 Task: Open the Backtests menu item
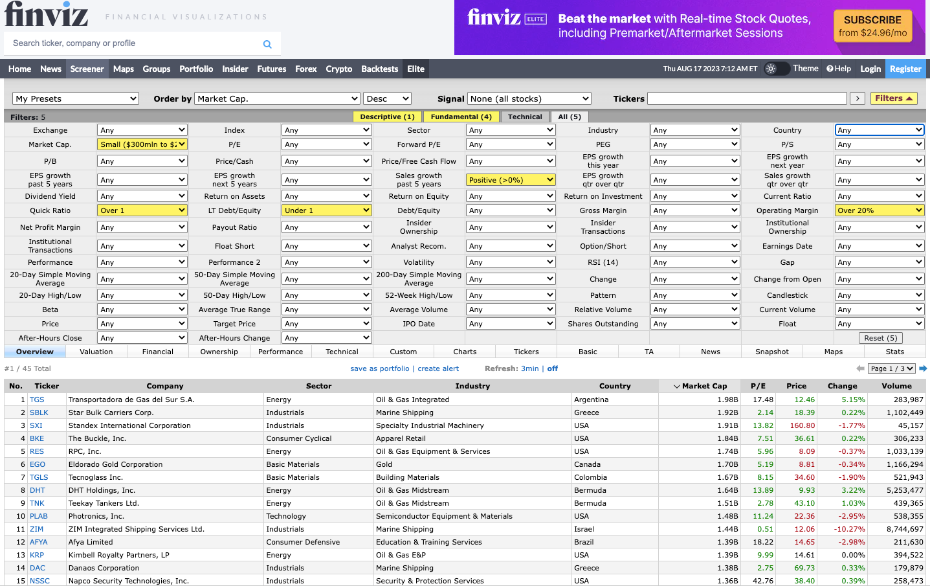(x=380, y=69)
